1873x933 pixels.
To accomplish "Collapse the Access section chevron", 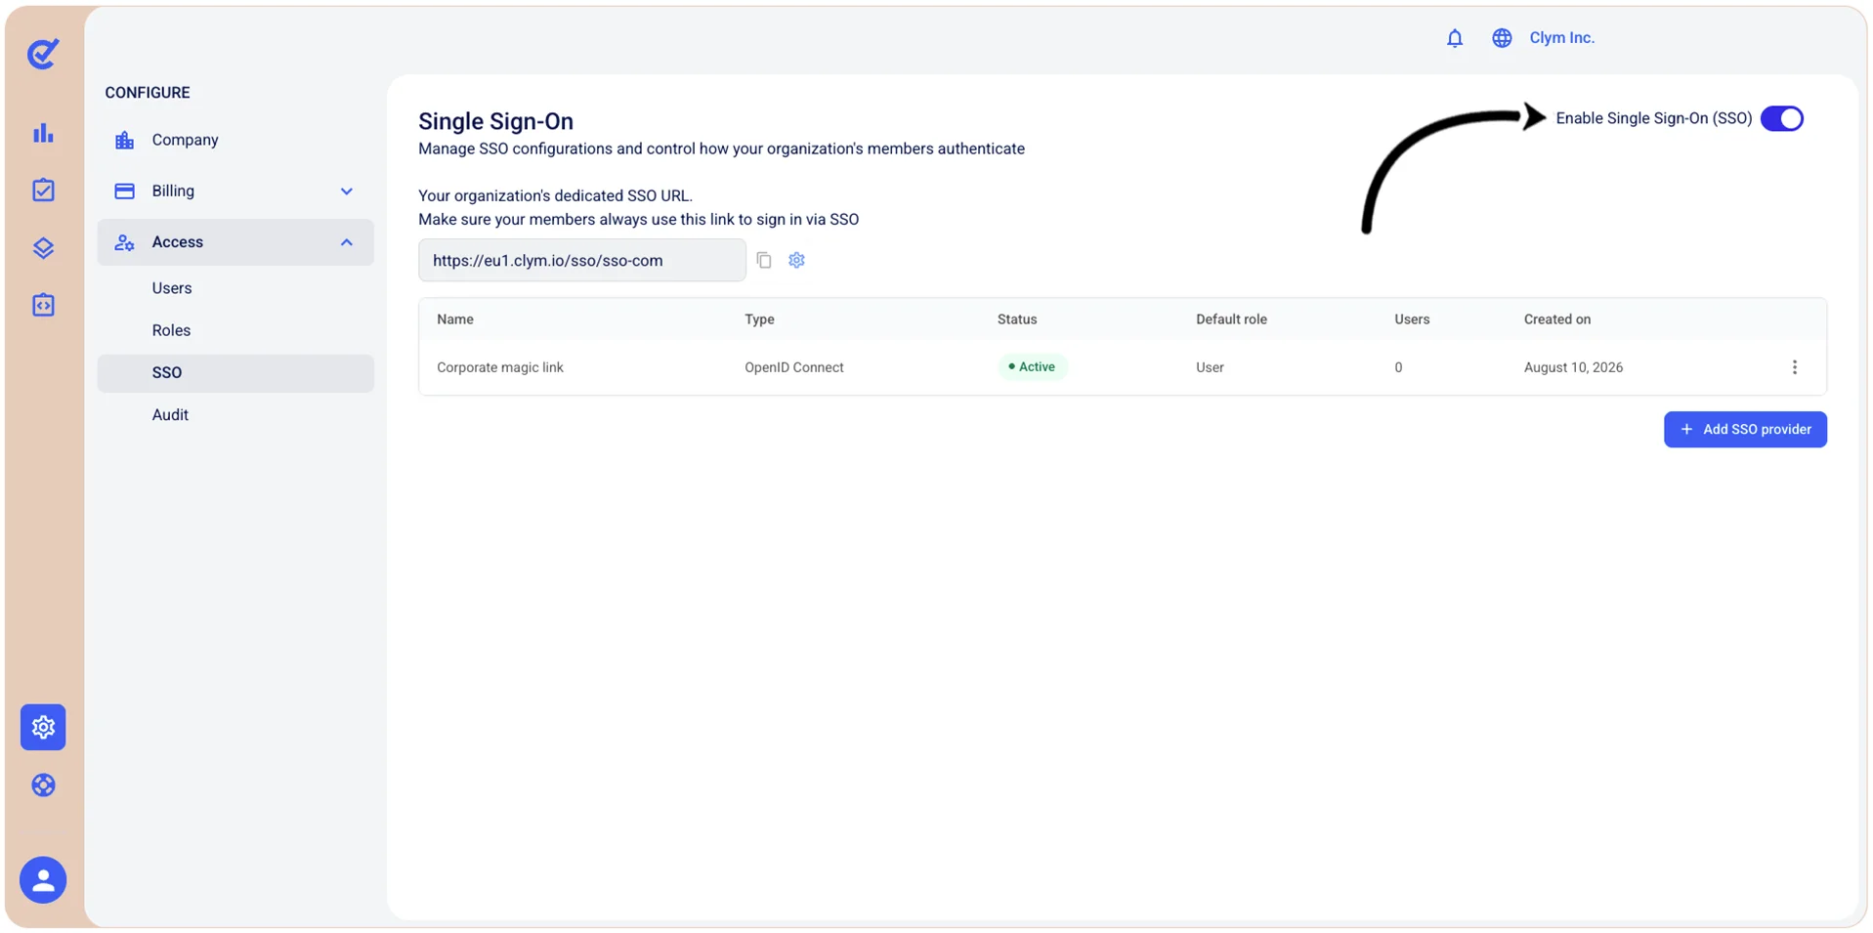I will pyautogui.click(x=346, y=242).
